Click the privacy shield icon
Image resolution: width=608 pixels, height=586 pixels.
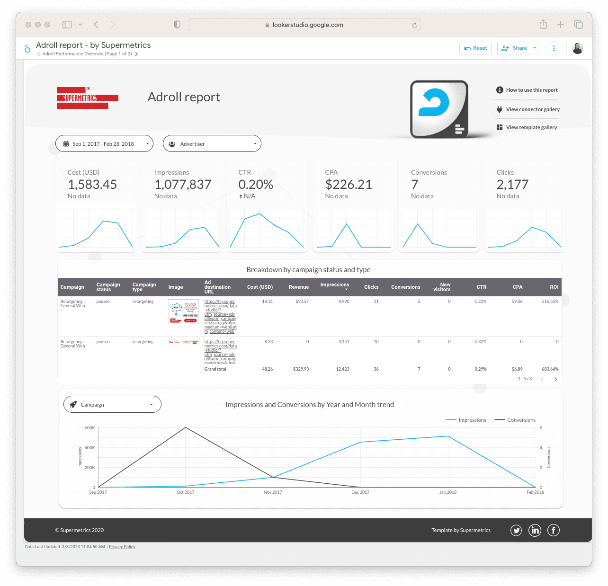click(177, 25)
